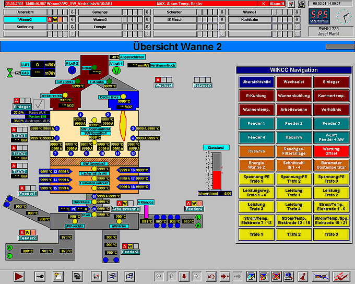Click the LUFT flow value field
The image size is (355, 284).
pos(38,65)
